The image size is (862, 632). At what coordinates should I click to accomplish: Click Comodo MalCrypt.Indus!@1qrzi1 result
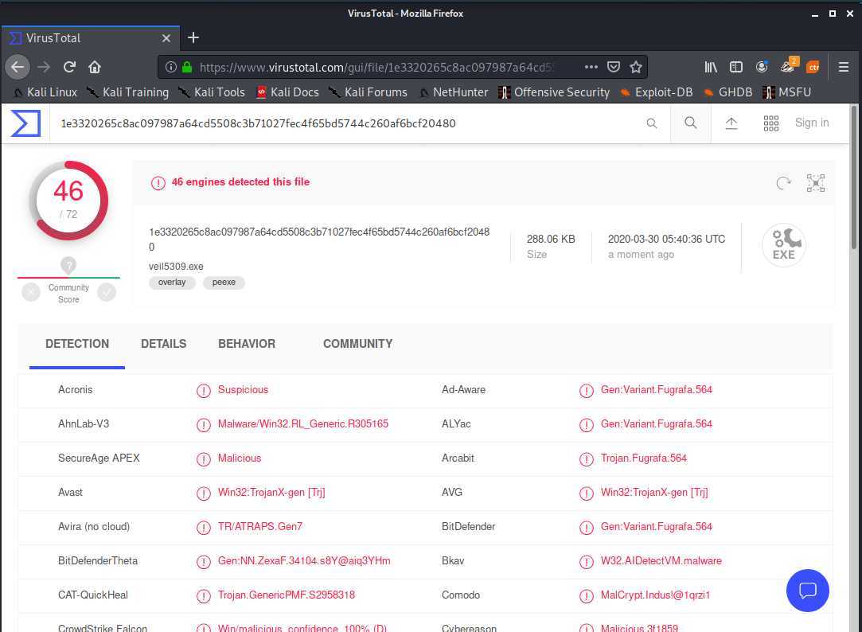coord(655,595)
